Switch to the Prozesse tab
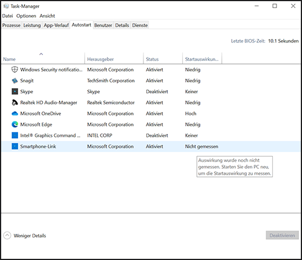The height and width of the screenshot is (260, 302). pos(12,26)
